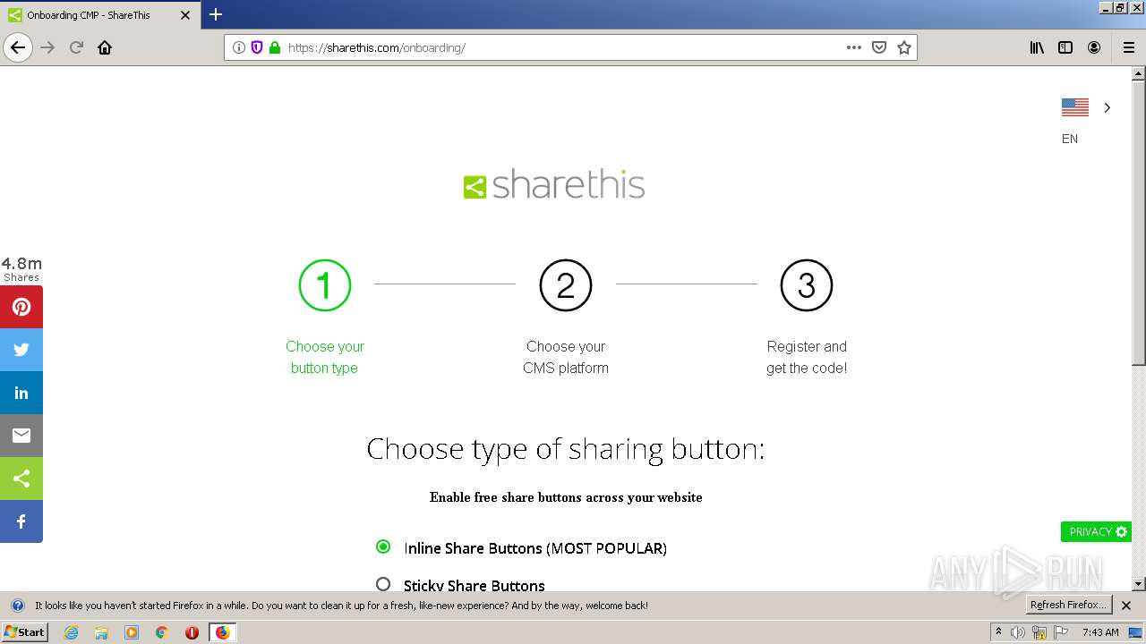Screen dimensions: 1146x644
Task: Select Inline Share Buttons option
Action: pyautogui.click(x=383, y=547)
